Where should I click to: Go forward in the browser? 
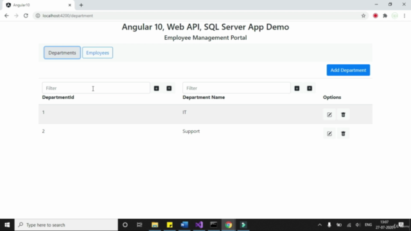16,15
